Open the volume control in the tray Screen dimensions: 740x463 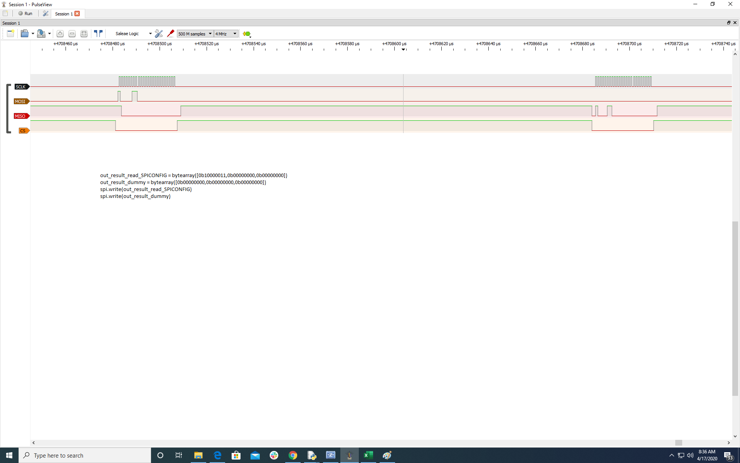(690, 455)
